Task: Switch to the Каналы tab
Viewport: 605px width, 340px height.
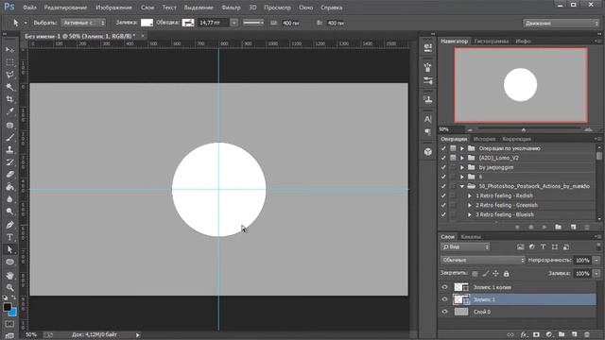Action: click(471, 237)
